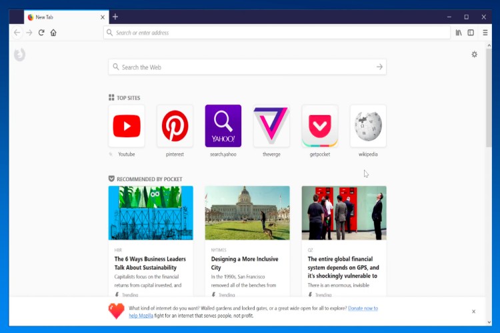Viewport: 500px width, 333px height.
Task: Click the scrollbar down arrow
Action: pos(489,322)
